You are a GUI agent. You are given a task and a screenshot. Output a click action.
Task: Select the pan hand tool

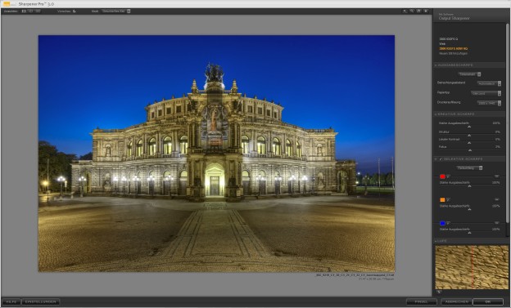pyautogui.click(x=418, y=11)
